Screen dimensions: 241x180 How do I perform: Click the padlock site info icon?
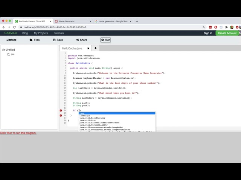pos(21,27)
